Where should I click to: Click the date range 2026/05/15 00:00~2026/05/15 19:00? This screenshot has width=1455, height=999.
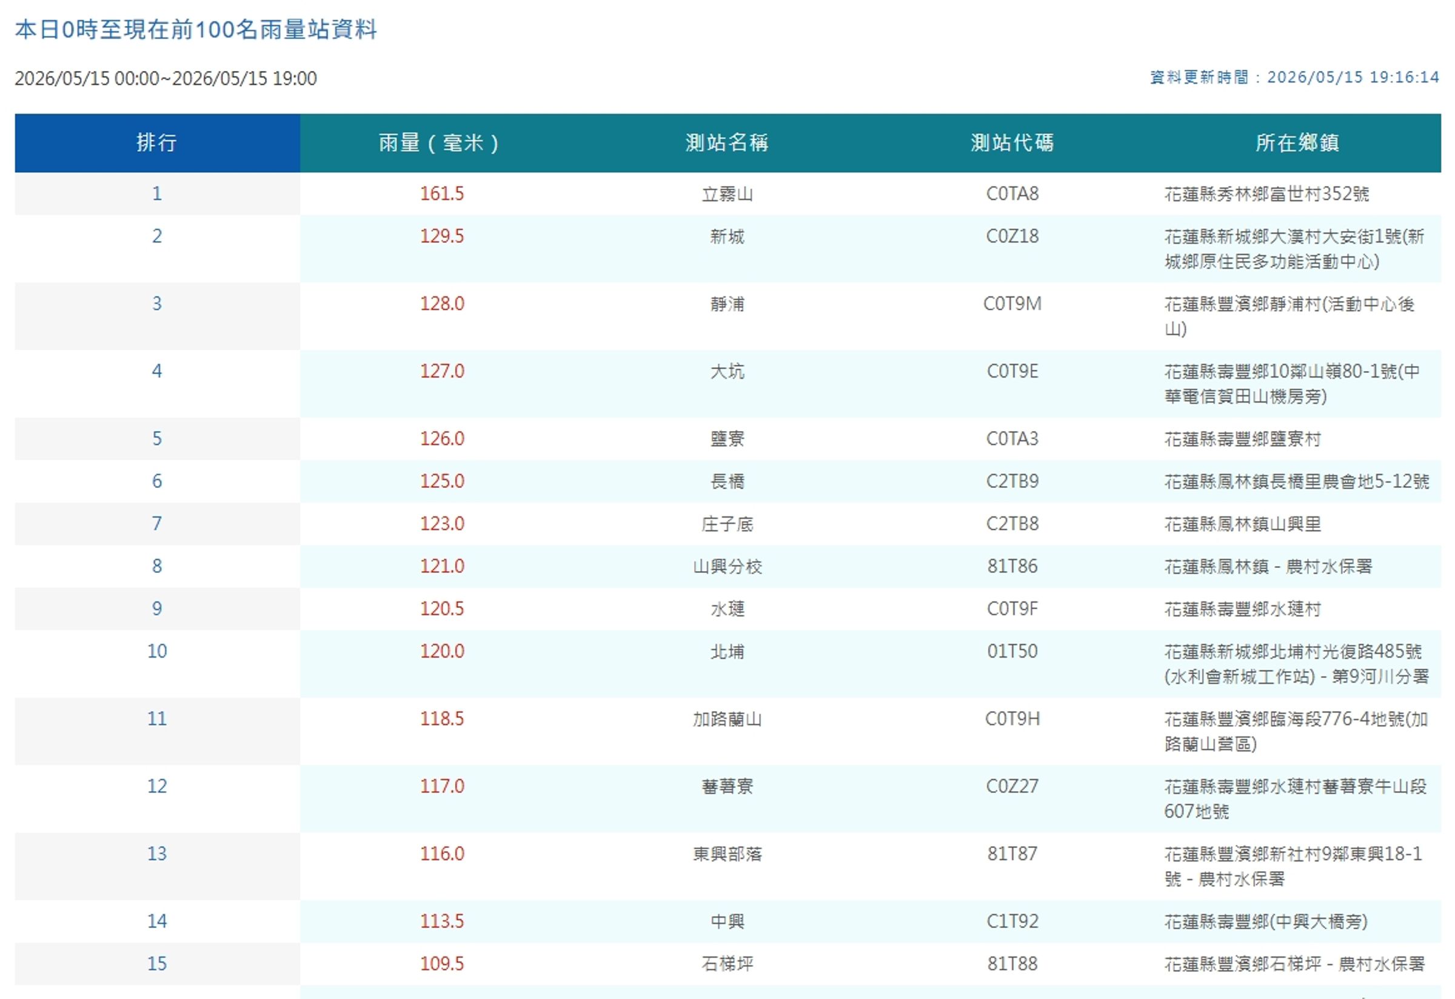(x=166, y=78)
